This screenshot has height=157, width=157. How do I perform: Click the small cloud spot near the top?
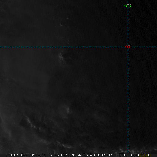click(61, 25)
